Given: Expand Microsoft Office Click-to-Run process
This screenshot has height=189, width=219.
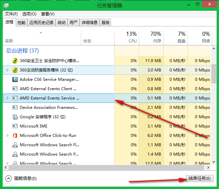Looking at the screenshot, I should coord(8,136).
